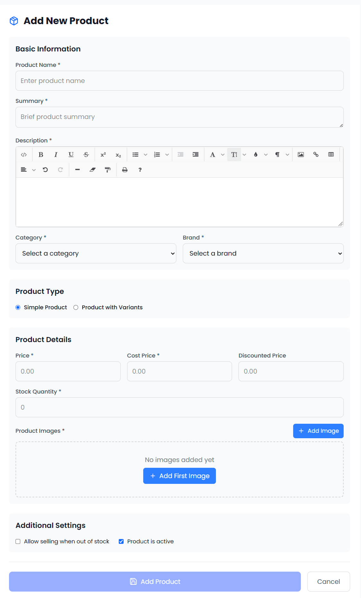Open the Select a category dropdown
Image resolution: width=361 pixels, height=598 pixels.
tap(96, 253)
